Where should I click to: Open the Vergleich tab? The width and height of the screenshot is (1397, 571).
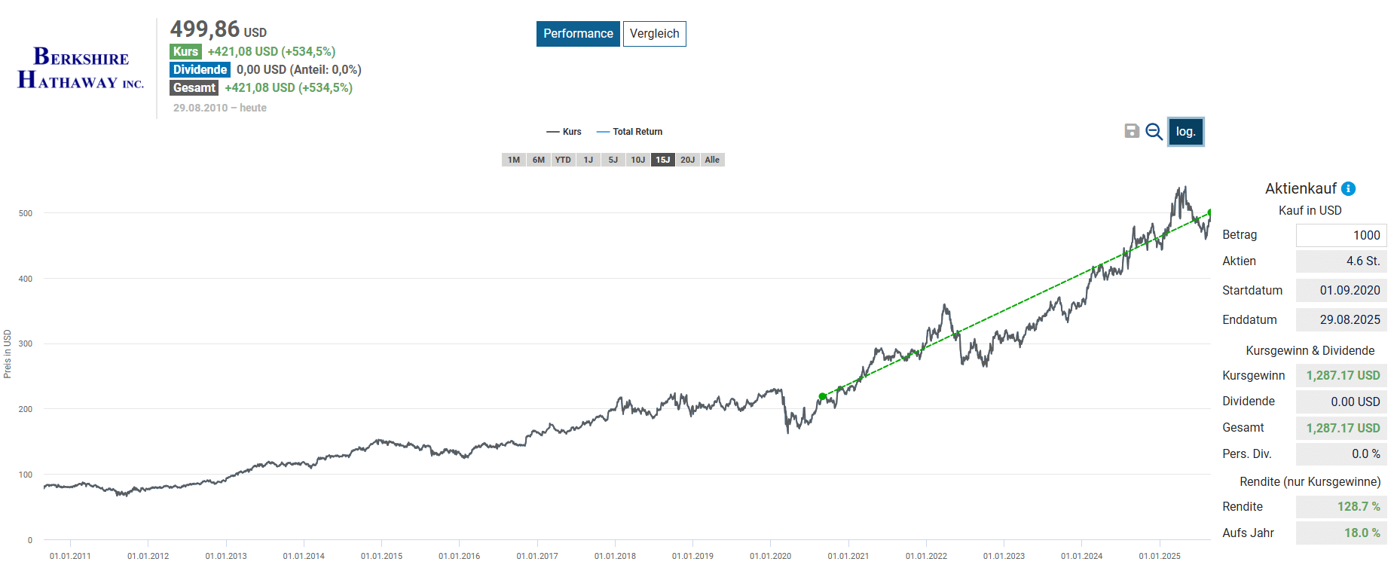(x=654, y=34)
